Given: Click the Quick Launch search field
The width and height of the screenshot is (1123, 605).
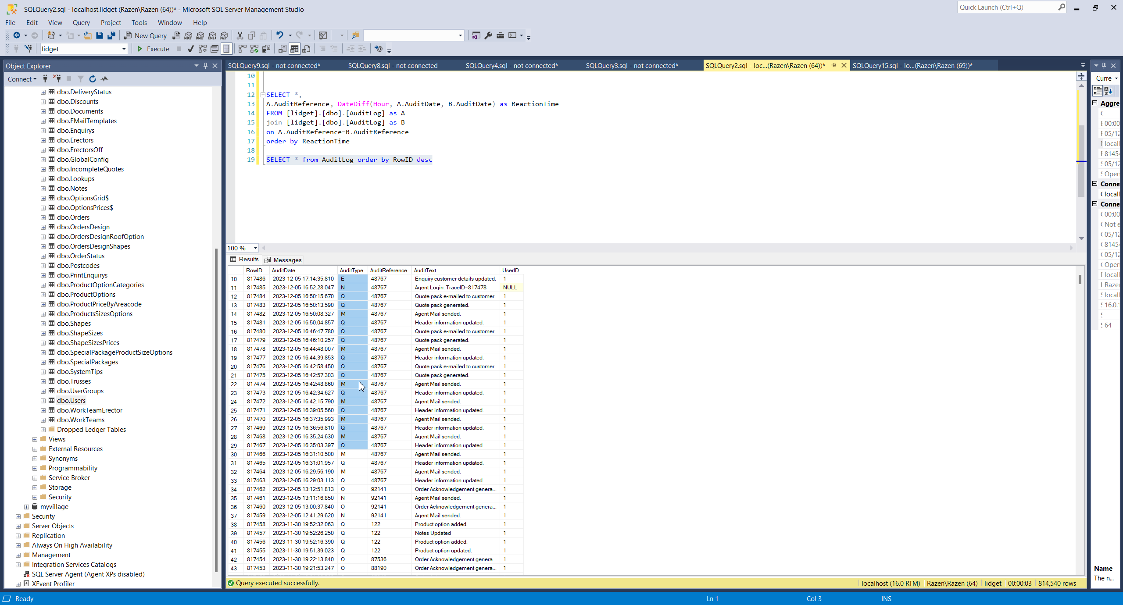Looking at the screenshot, I should point(1007,7).
